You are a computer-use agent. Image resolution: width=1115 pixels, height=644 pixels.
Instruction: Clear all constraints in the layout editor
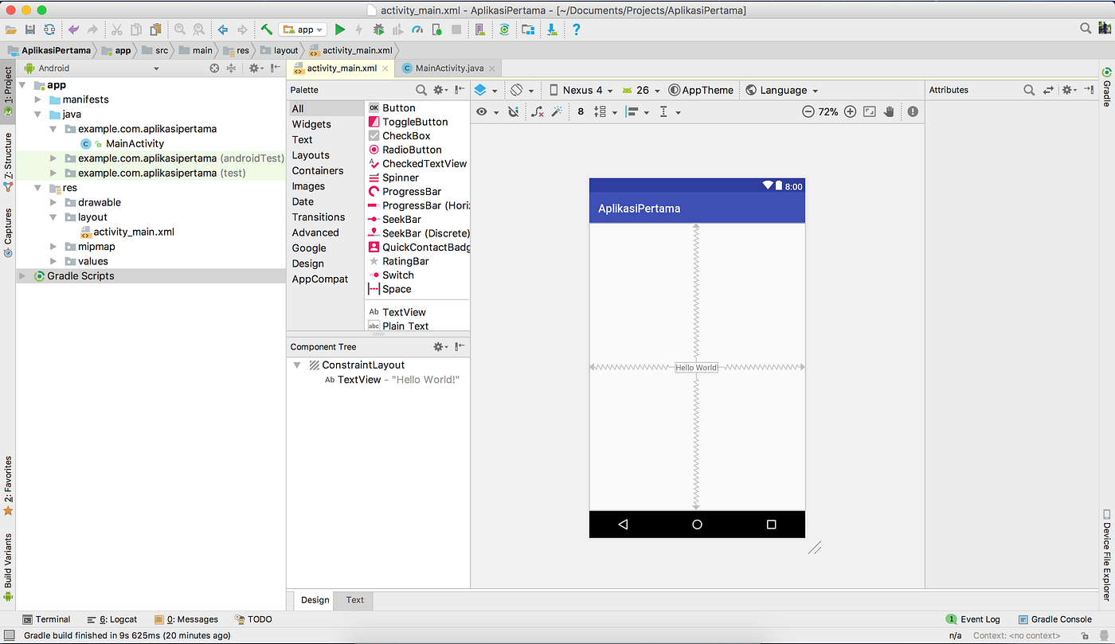point(536,111)
